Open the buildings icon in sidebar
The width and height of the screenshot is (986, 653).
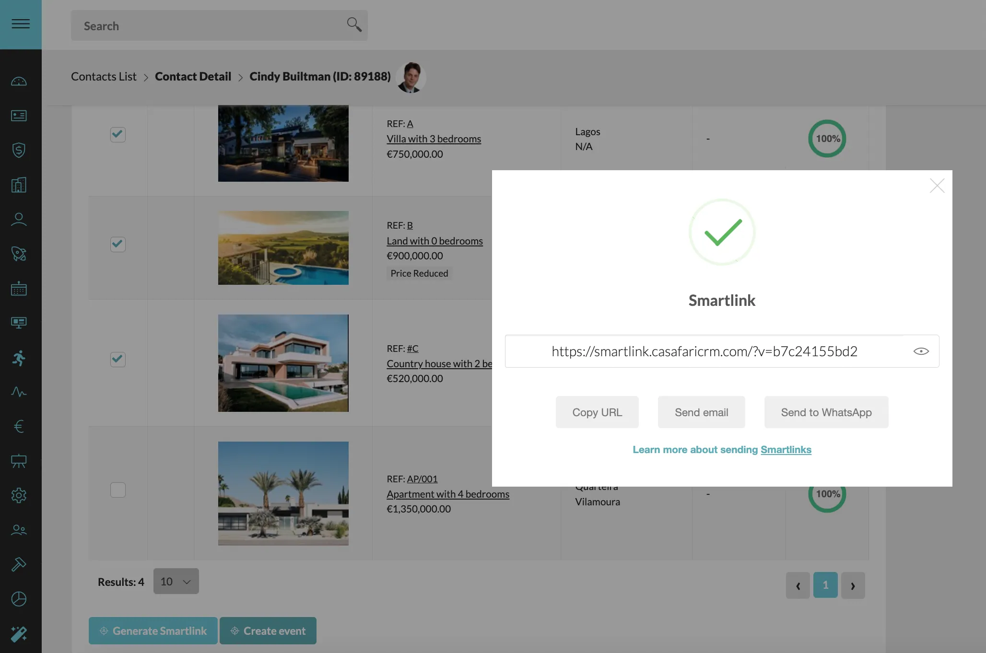[19, 185]
